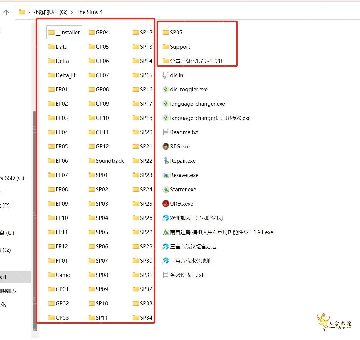Image resolution: width=360 pixels, height=340 pixels.
Task: Open the (E:) drive in navigation pane
Action: (x=5, y=205)
